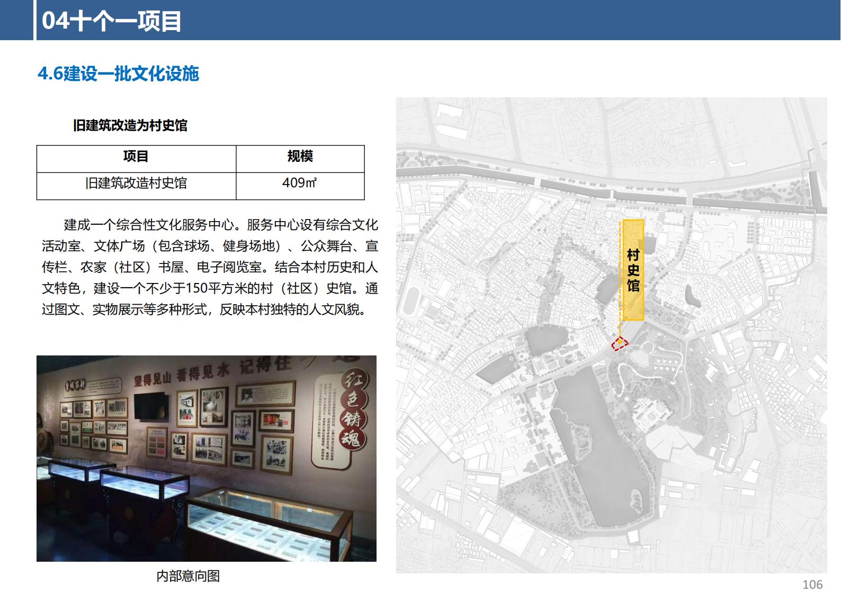Click the page number '106'
The width and height of the screenshot is (841, 594).
pos(812,584)
